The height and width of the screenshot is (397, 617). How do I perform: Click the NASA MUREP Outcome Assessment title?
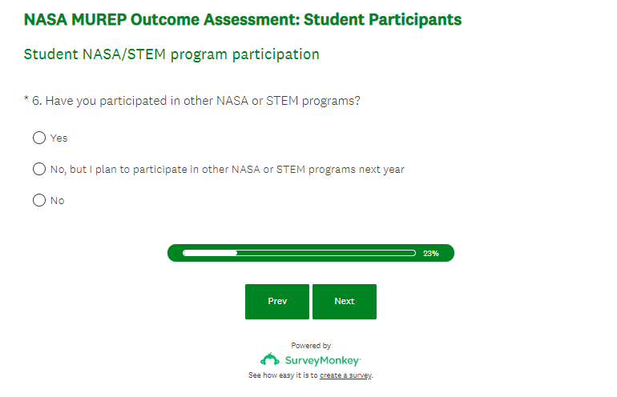point(243,19)
